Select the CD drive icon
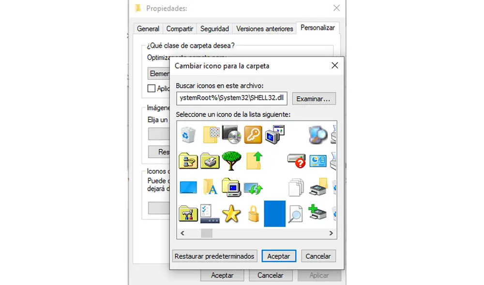This screenshot has height=285, width=484. (231, 134)
